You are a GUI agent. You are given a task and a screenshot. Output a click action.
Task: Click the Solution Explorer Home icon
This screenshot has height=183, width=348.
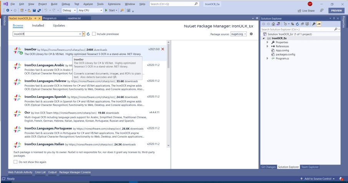click(x=273, y=24)
